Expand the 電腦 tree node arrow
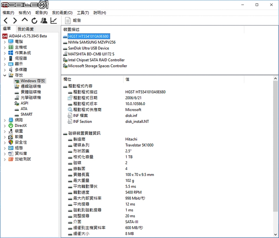The height and width of the screenshot is (238, 279). point(5,42)
